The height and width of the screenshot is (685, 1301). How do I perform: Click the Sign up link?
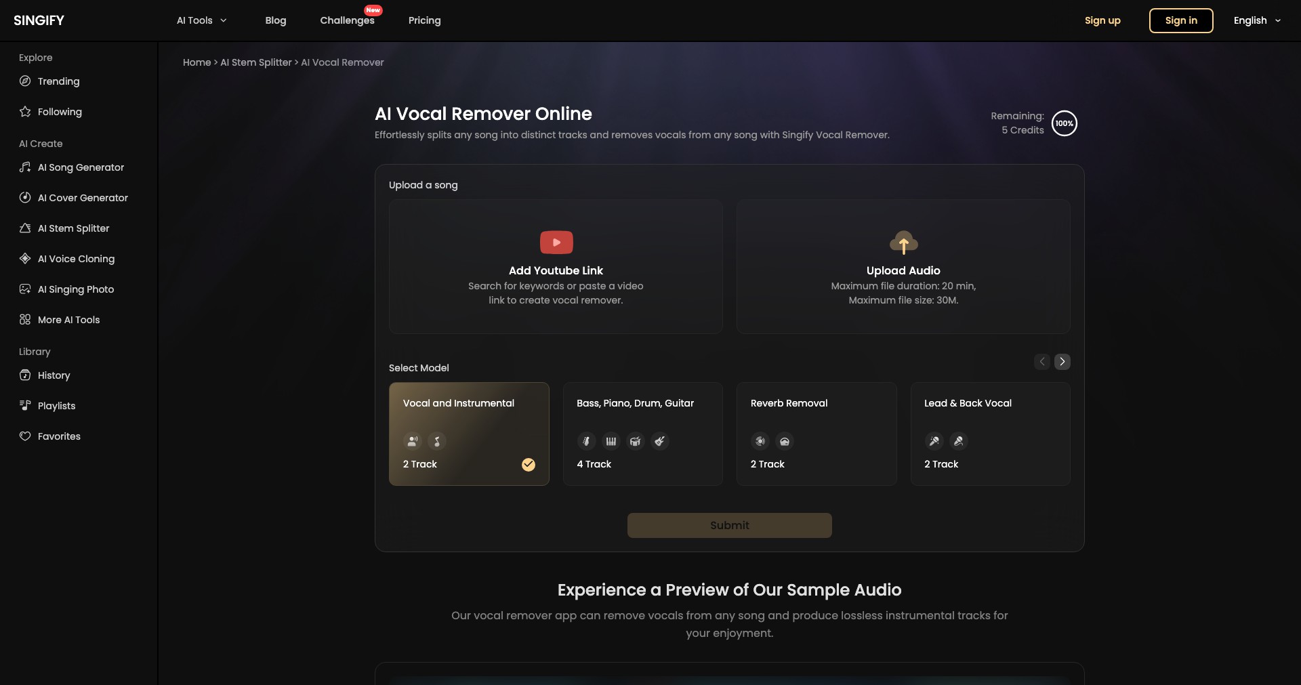point(1102,20)
